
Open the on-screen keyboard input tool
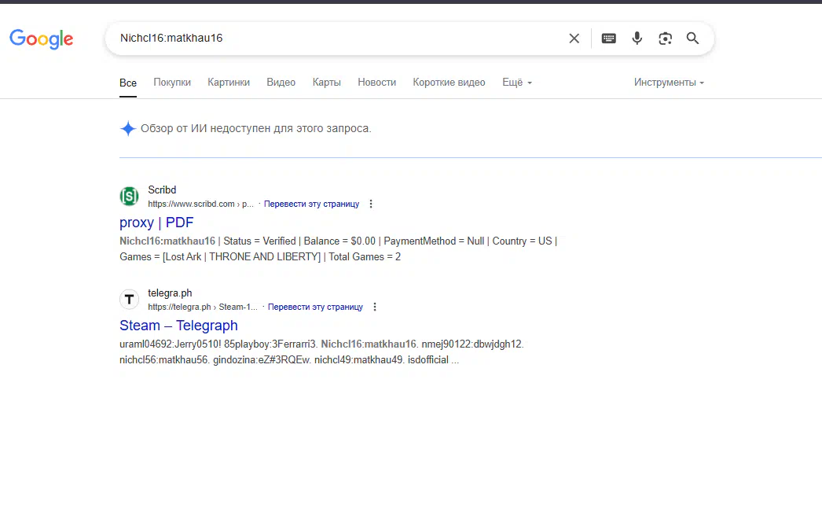[608, 39]
